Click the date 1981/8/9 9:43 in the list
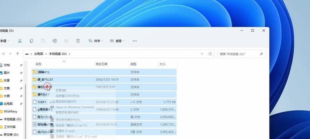 pyautogui.click(x=105, y=87)
